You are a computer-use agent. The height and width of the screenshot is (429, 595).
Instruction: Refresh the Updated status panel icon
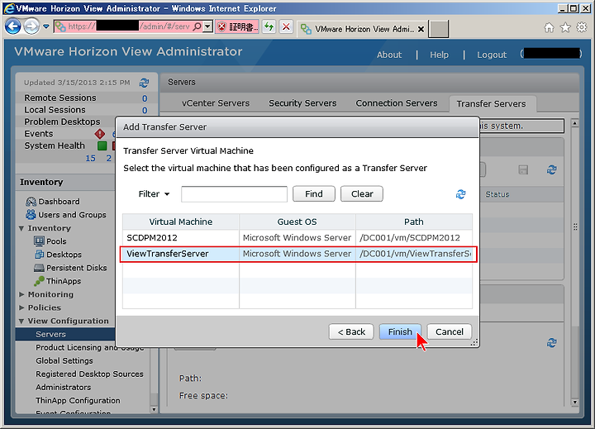pyautogui.click(x=144, y=83)
